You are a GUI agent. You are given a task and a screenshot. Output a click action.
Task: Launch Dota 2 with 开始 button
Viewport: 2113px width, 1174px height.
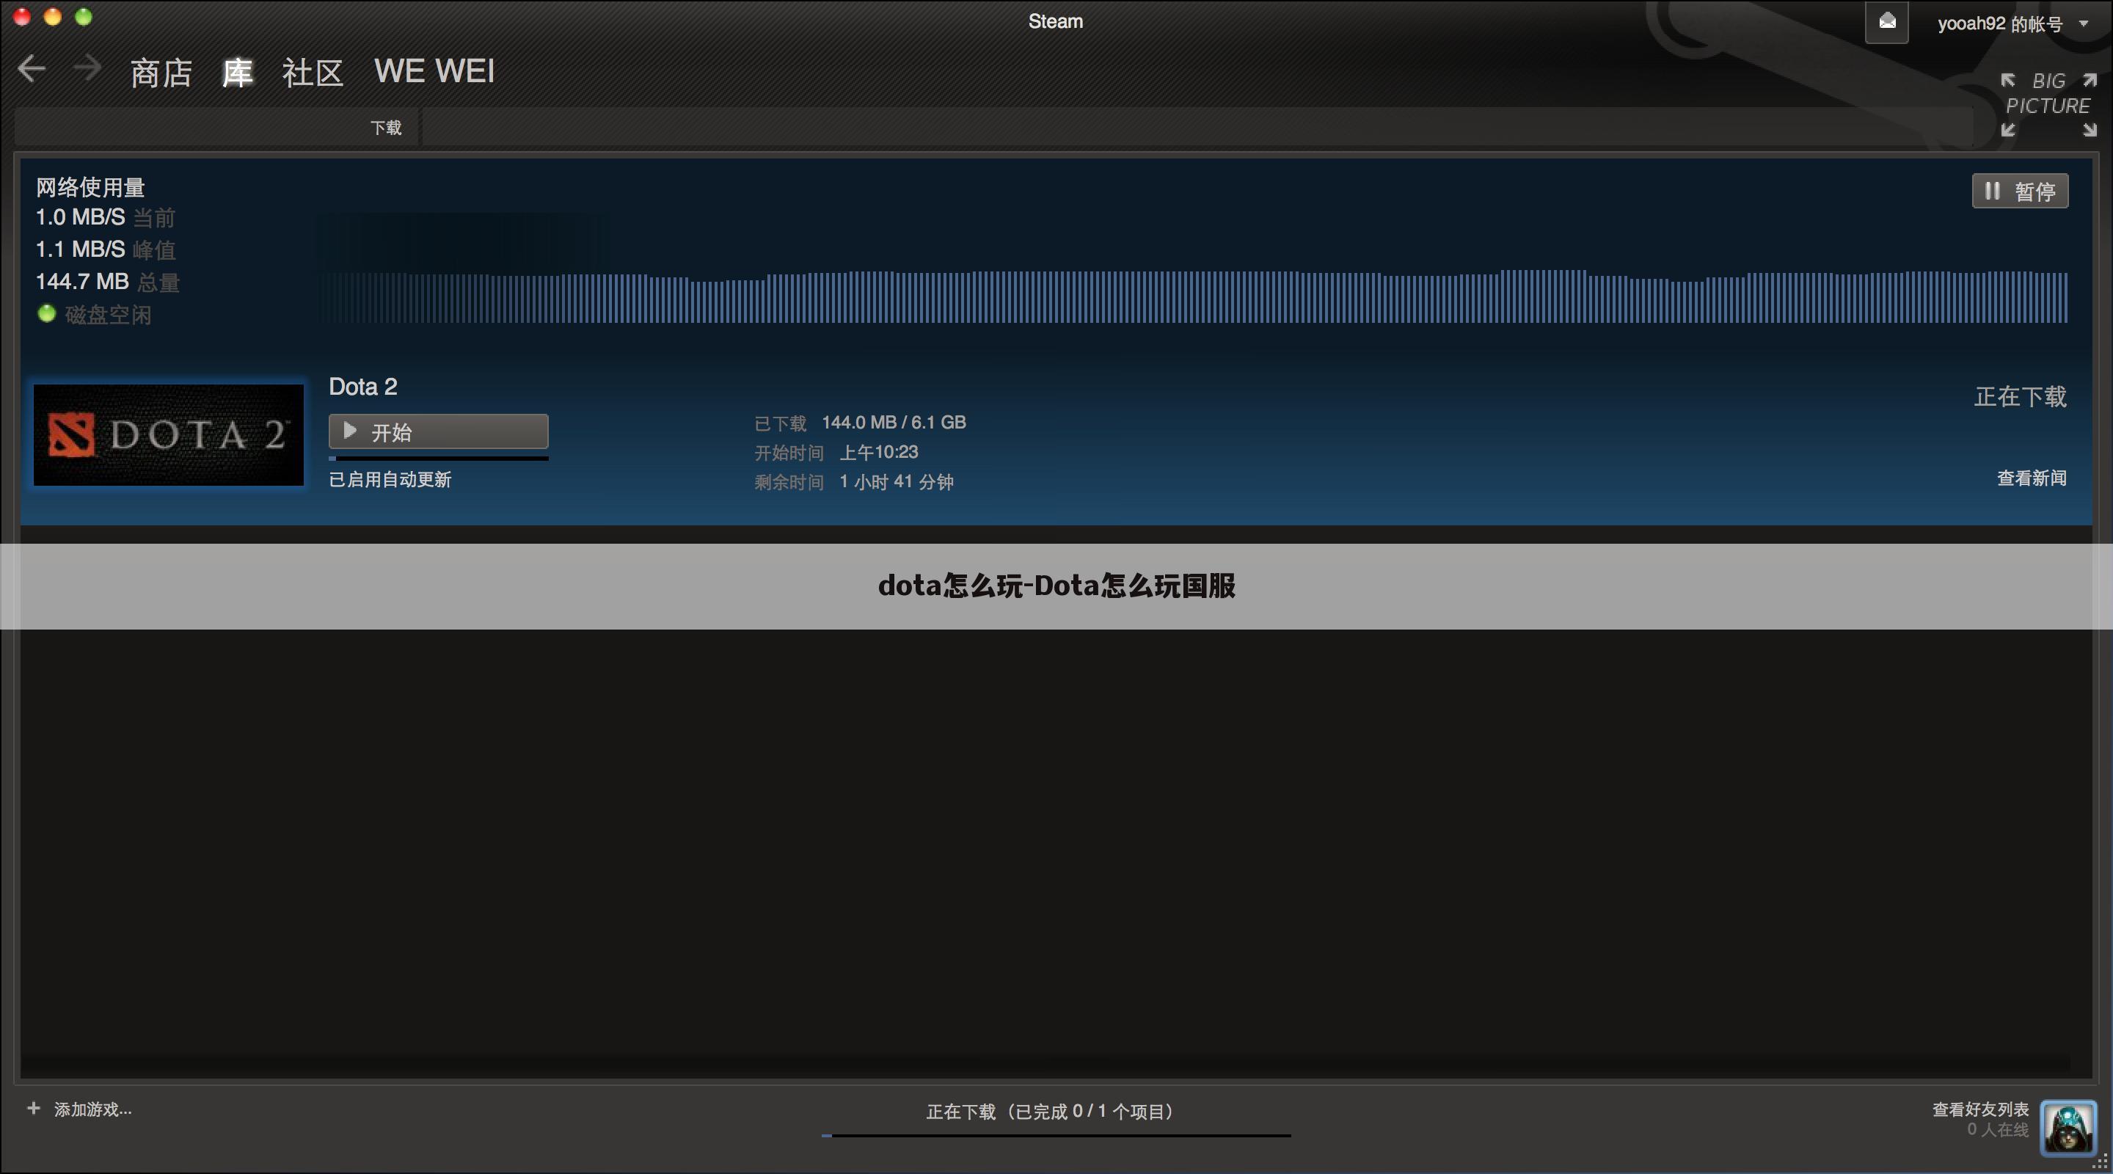click(x=438, y=431)
